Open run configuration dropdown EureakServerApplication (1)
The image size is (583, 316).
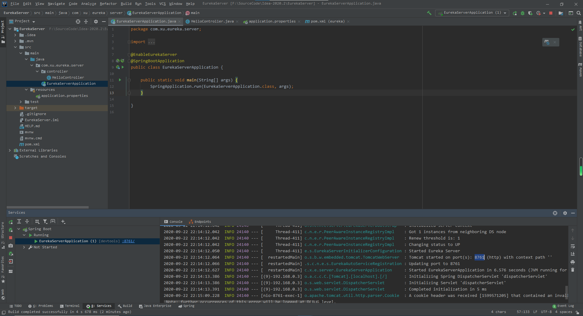tap(472, 13)
